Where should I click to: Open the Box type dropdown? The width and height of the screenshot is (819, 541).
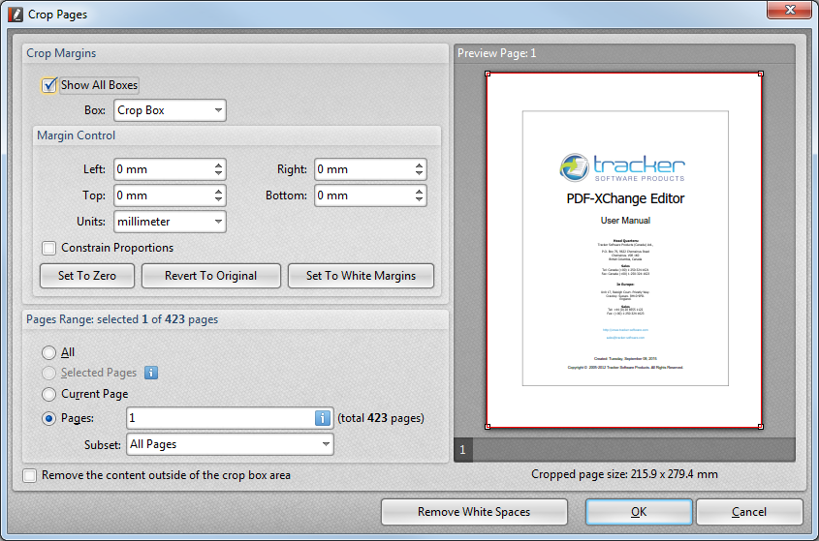pos(170,110)
